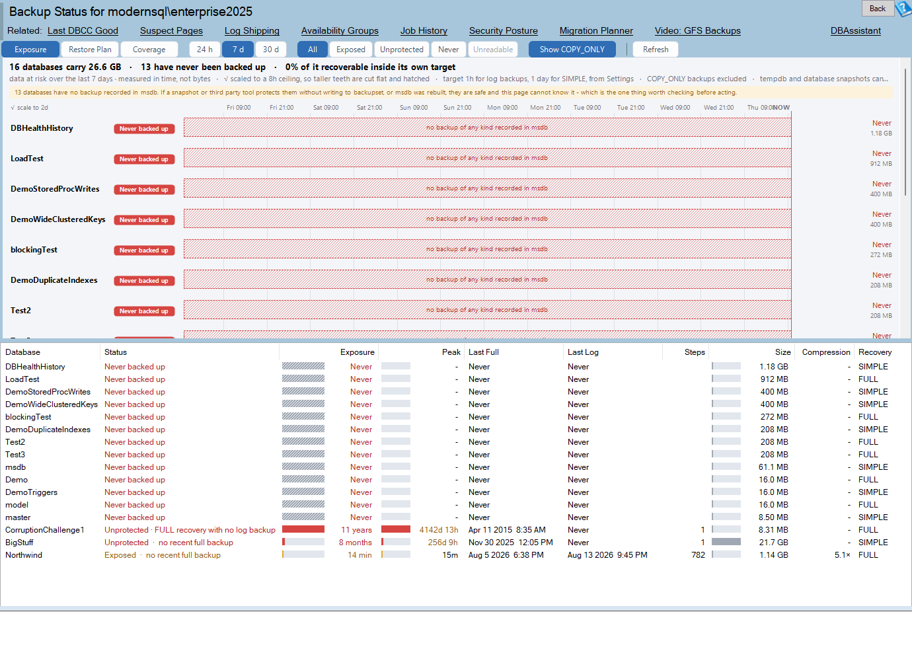Select the blockingTest hatched timeline bar
The width and height of the screenshot is (912, 645).
[x=487, y=249]
